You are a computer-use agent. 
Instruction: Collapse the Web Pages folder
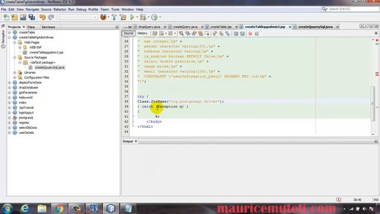15,42
